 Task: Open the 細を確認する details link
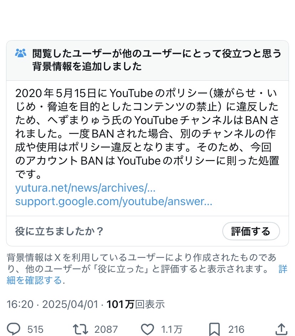[x=36, y=280]
